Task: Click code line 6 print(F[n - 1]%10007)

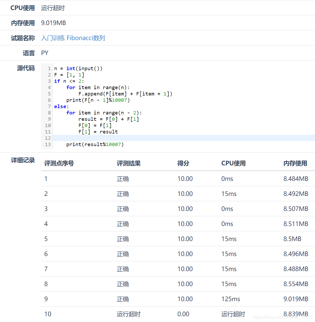Action: coord(98,100)
